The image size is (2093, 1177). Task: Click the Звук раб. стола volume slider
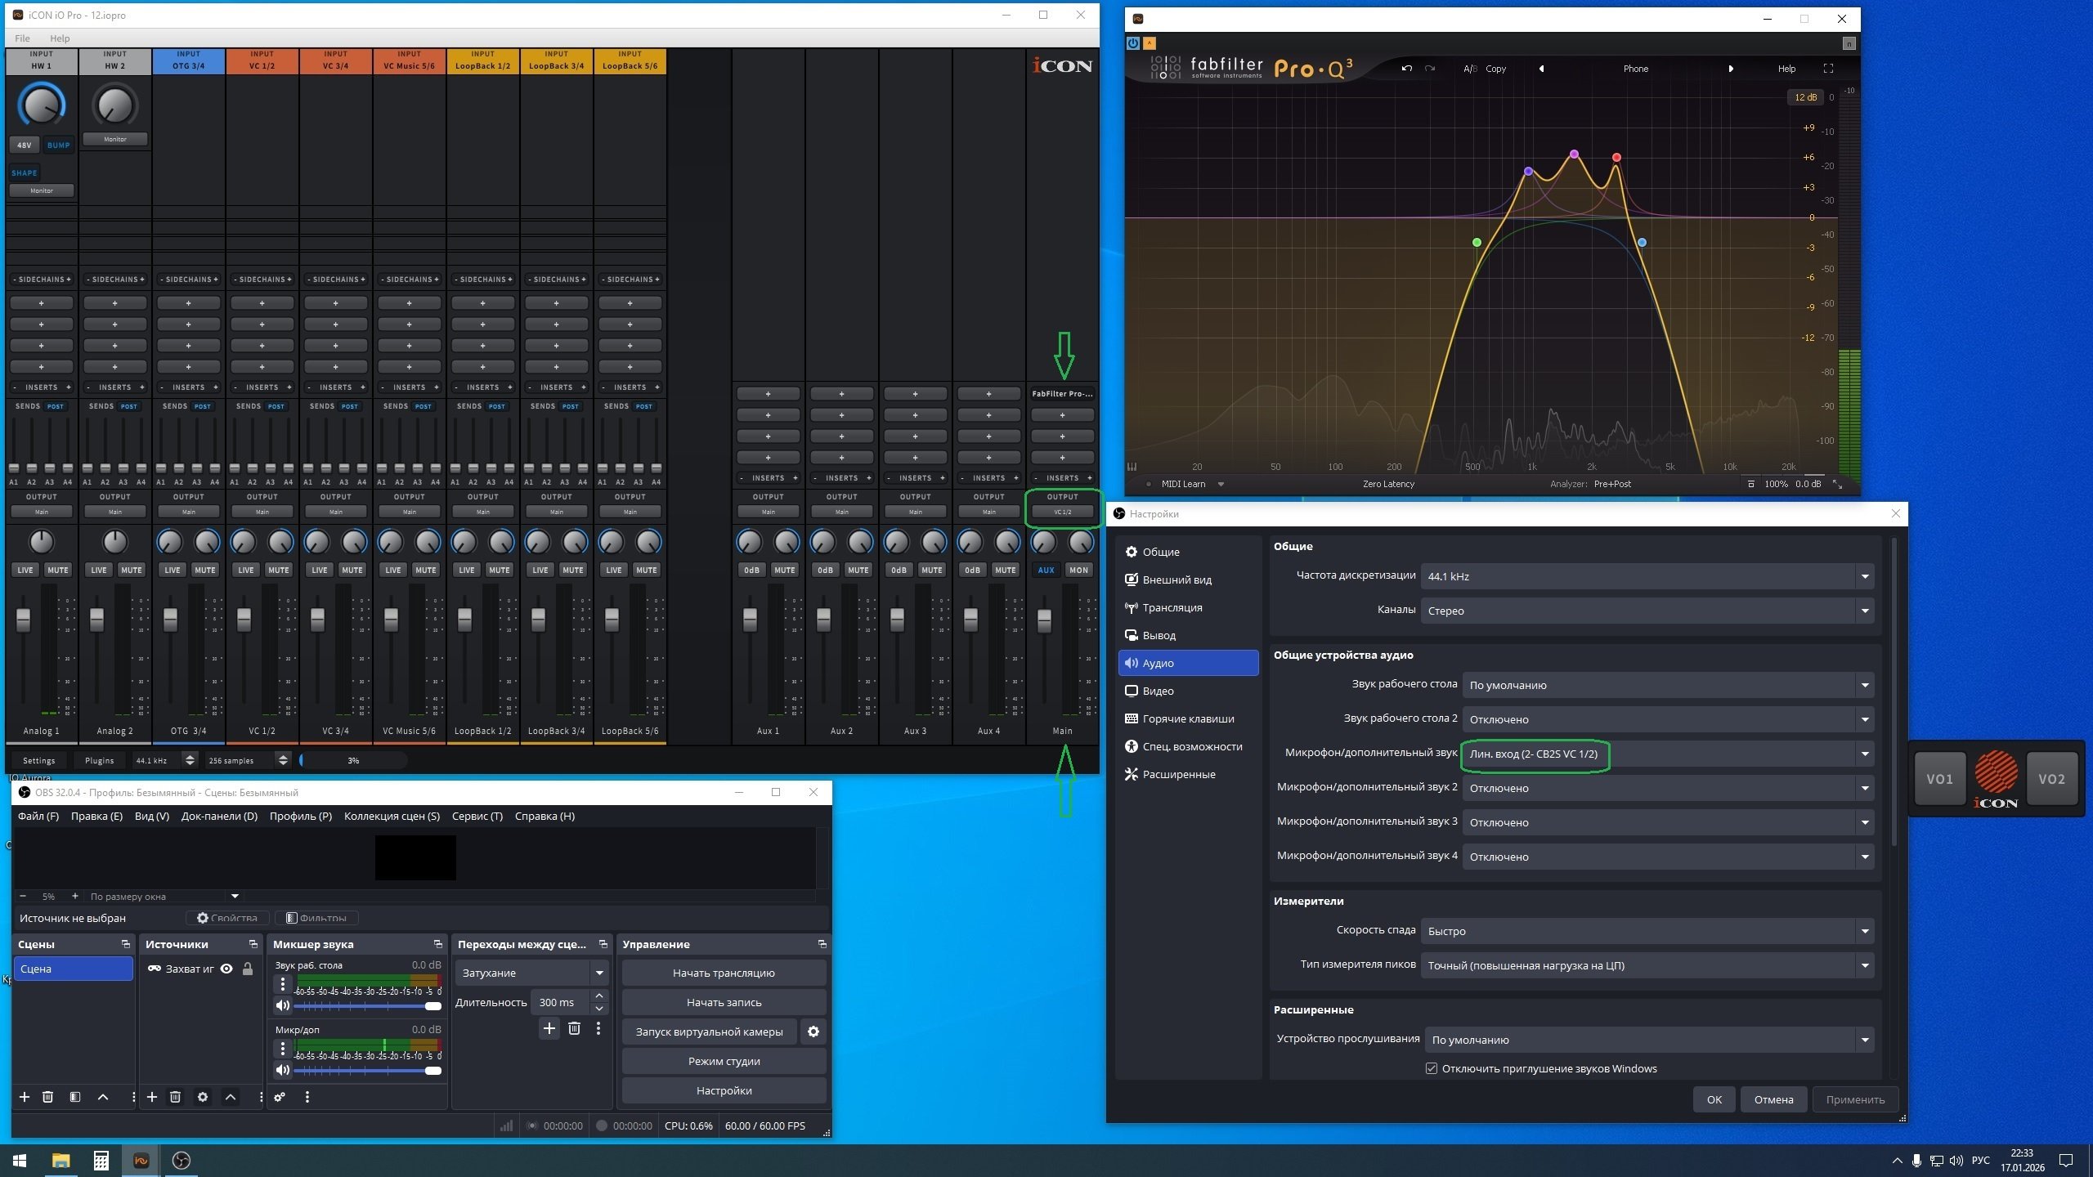click(368, 1005)
